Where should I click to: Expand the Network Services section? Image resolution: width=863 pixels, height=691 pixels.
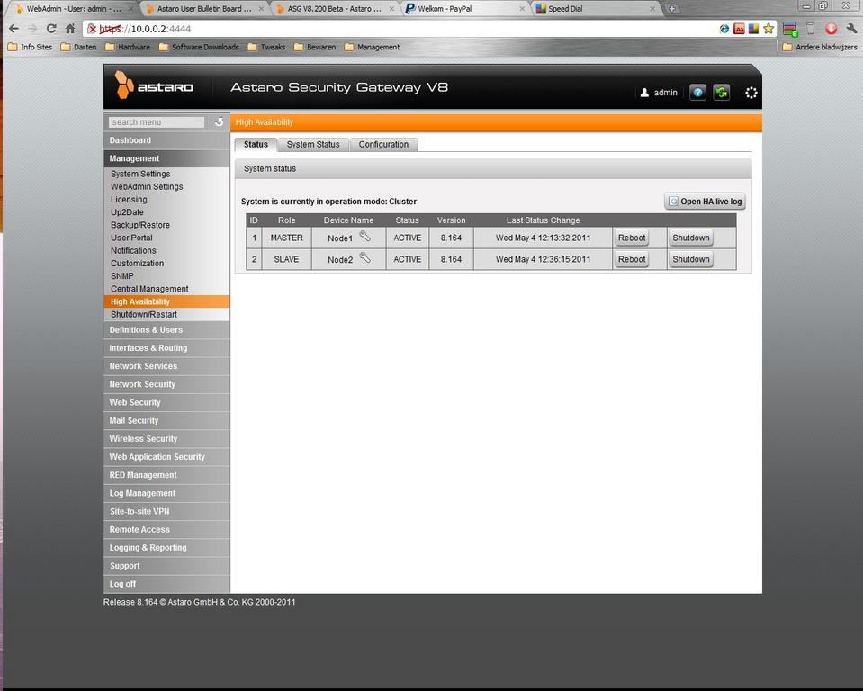pos(166,366)
